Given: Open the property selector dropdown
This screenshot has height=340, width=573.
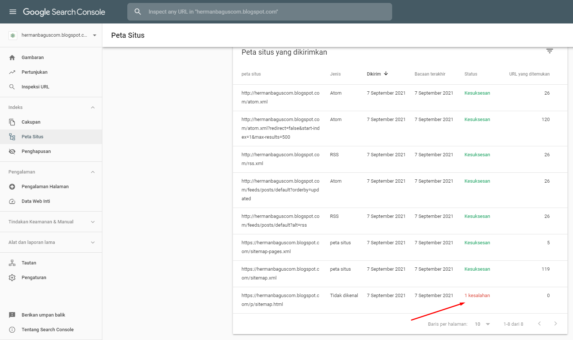Looking at the screenshot, I should (x=95, y=36).
